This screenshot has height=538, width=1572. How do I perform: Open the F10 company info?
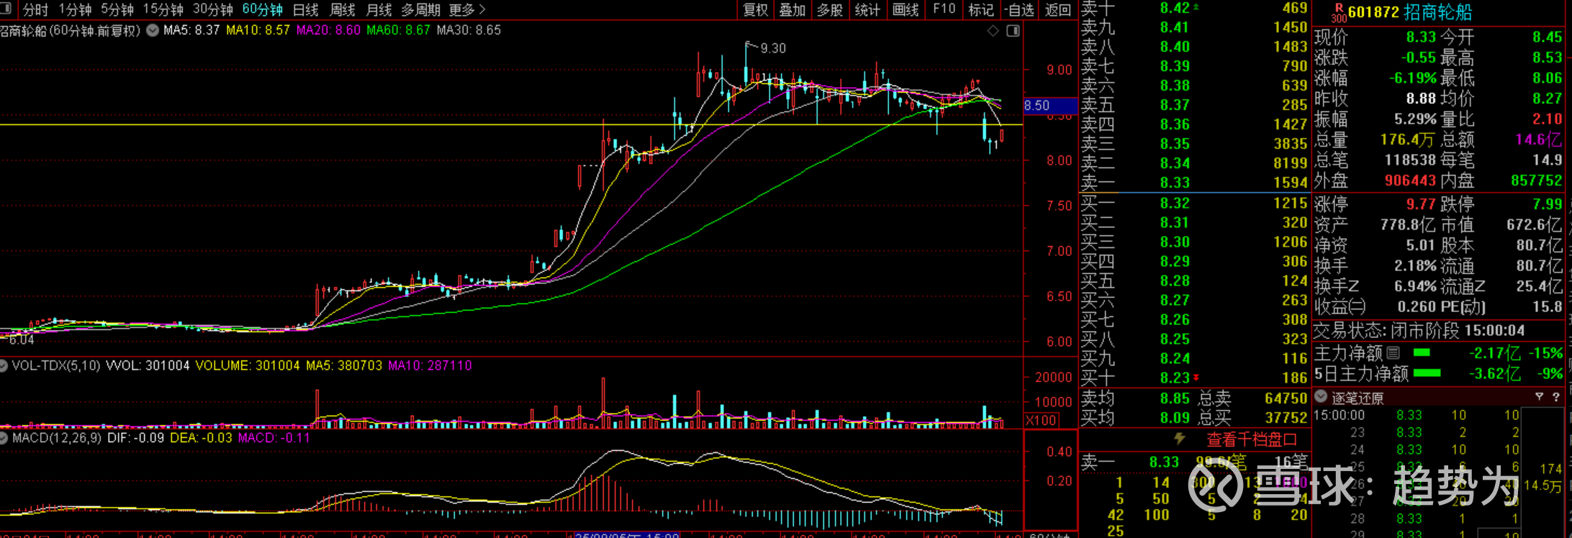[944, 9]
